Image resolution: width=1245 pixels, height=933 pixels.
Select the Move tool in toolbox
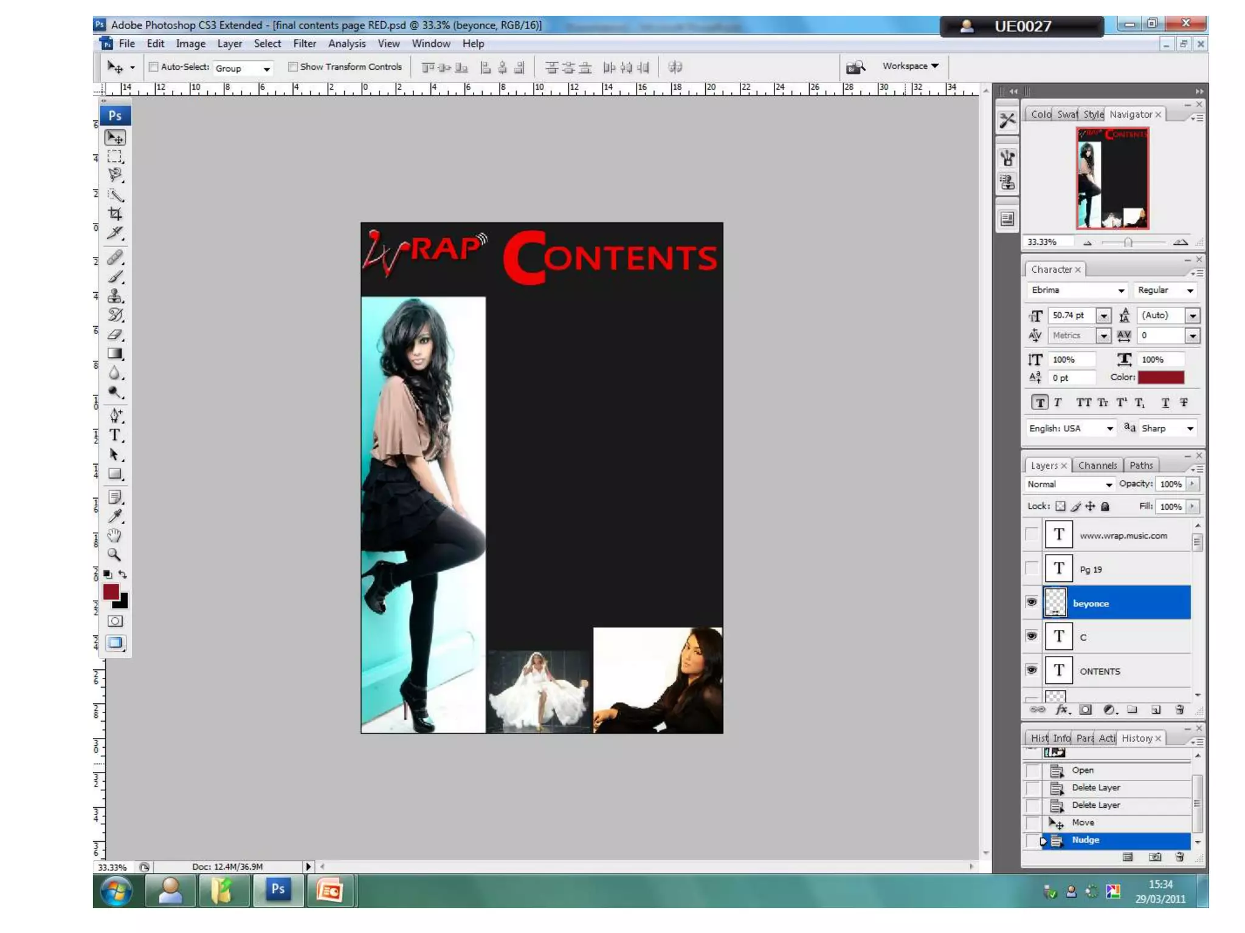115,138
